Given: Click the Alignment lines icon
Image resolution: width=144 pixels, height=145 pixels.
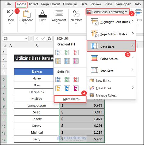Looking at the screenshot, I should [x=59, y=13].
